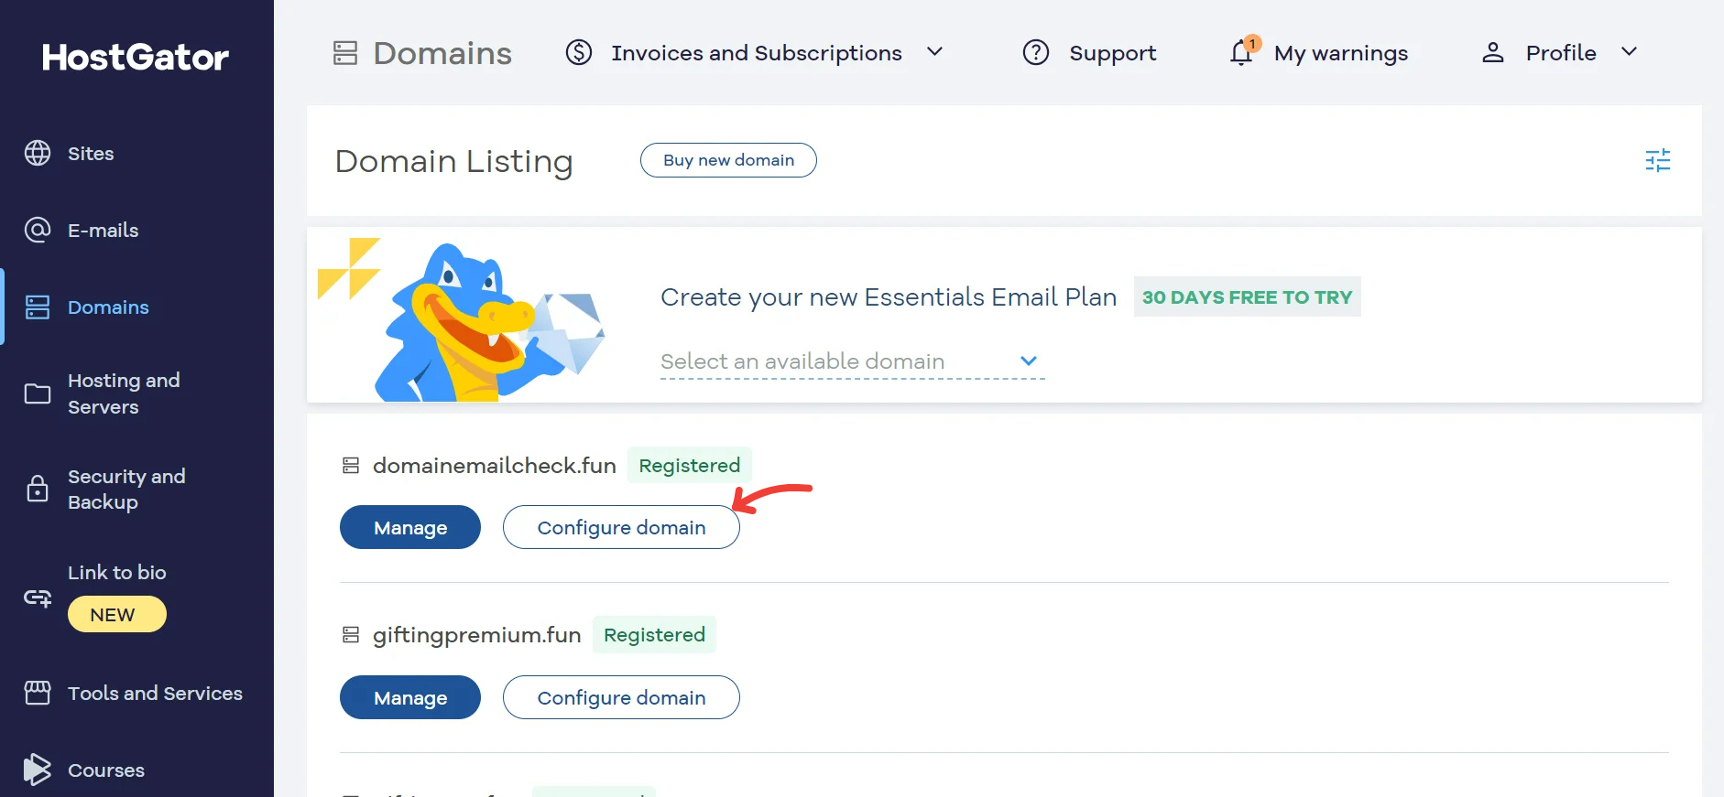The width and height of the screenshot is (1724, 797).
Task: Open the Support link
Action: tap(1113, 53)
